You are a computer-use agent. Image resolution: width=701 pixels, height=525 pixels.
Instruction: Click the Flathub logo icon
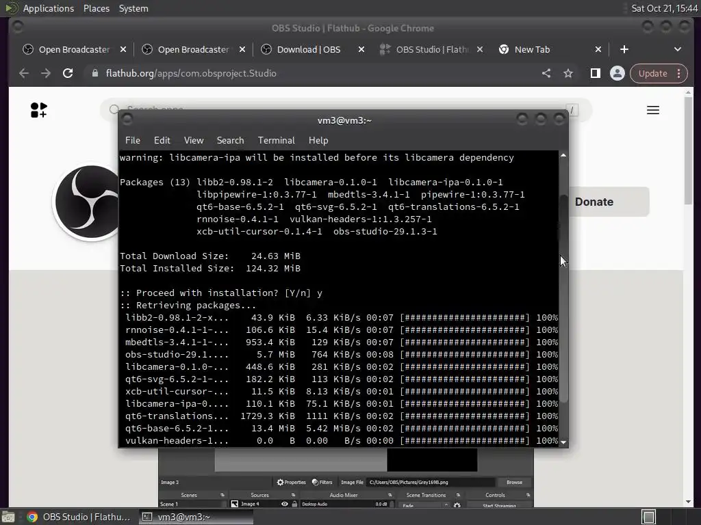[38, 110]
